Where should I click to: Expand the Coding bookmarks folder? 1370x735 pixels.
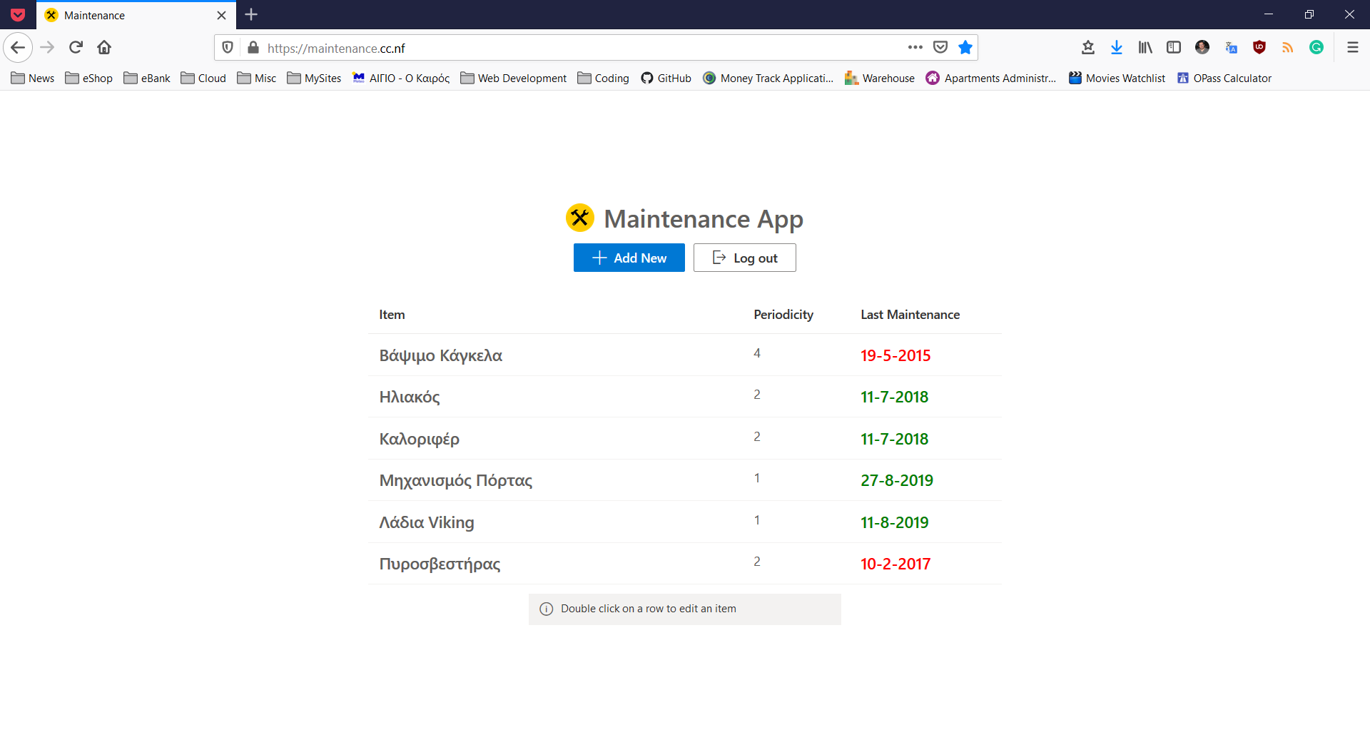[603, 78]
